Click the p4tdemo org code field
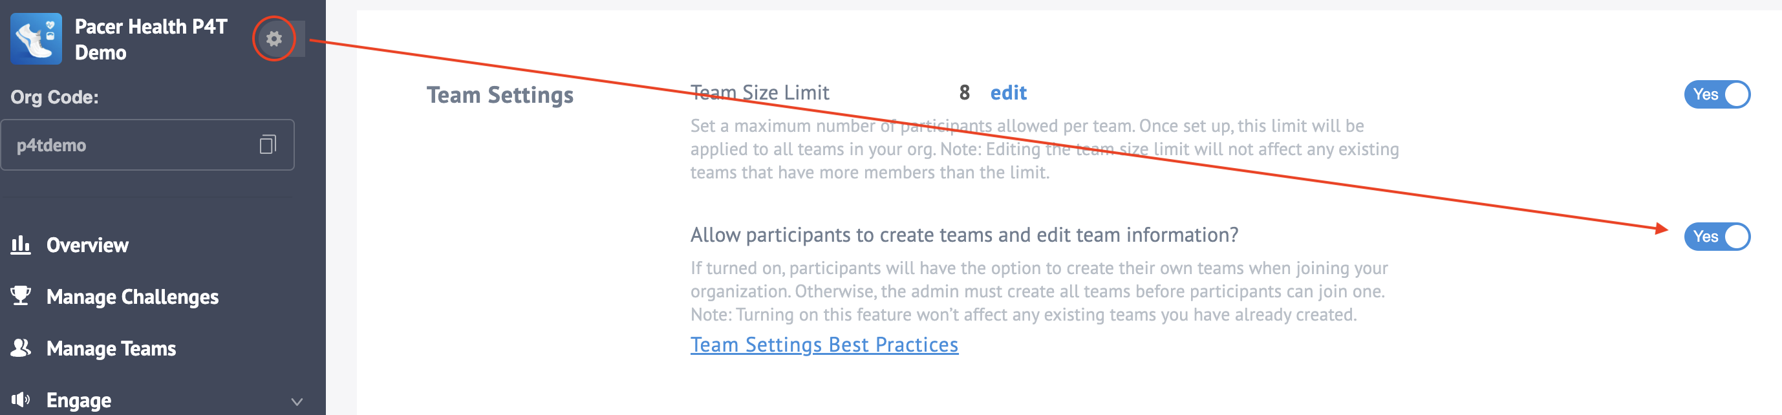 tap(147, 145)
